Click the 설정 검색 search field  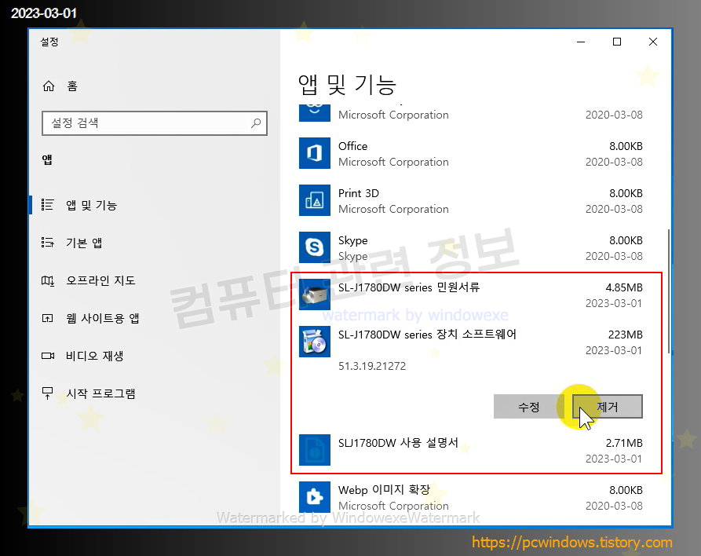(x=154, y=123)
